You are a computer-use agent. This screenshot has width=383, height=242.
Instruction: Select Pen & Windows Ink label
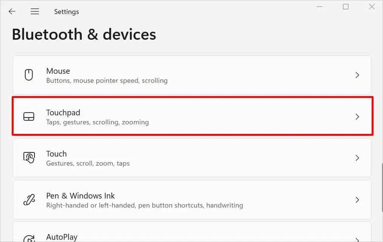point(80,196)
